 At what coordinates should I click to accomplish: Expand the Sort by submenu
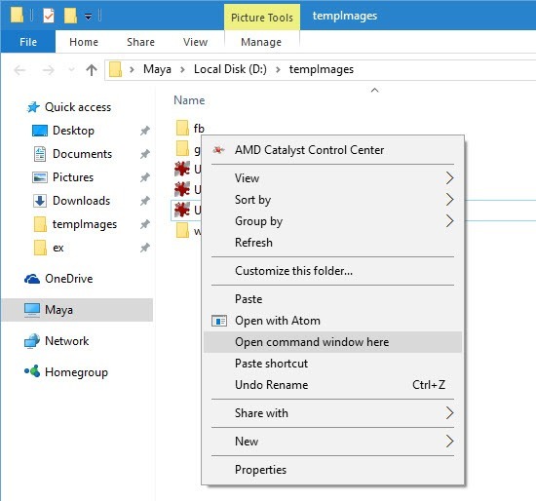coord(332,200)
